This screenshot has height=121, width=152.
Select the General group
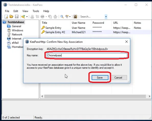click(x=16, y=26)
